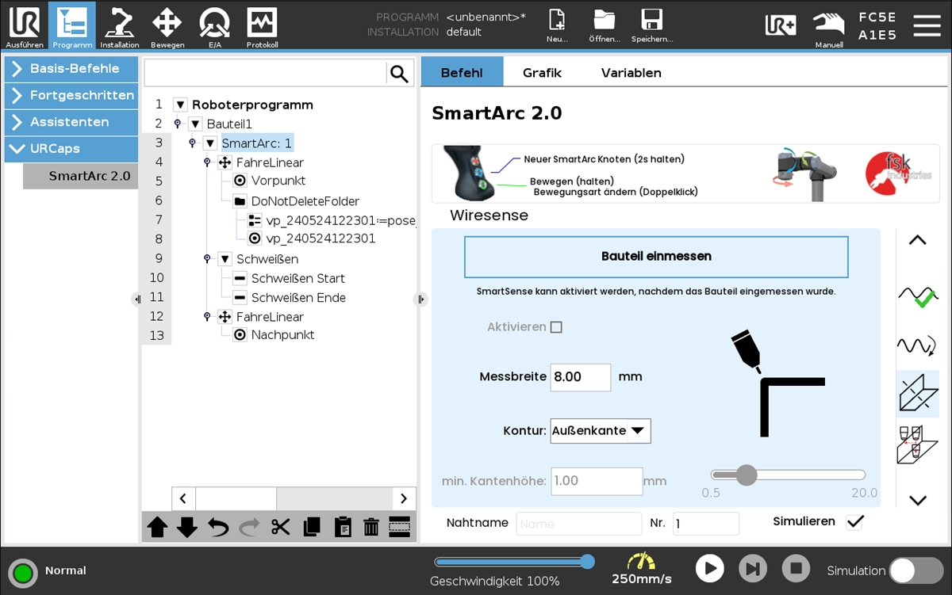The height and width of the screenshot is (595, 952).
Task: Open the Ausführen (Run) screen
Action: pyautogui.click(x=24, y=25)
